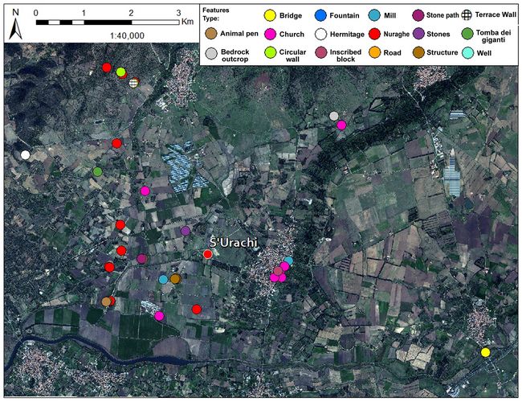522x402 pixels.
Task: Click the purple Stones legend swatch
Action: (x=418, y=34)
